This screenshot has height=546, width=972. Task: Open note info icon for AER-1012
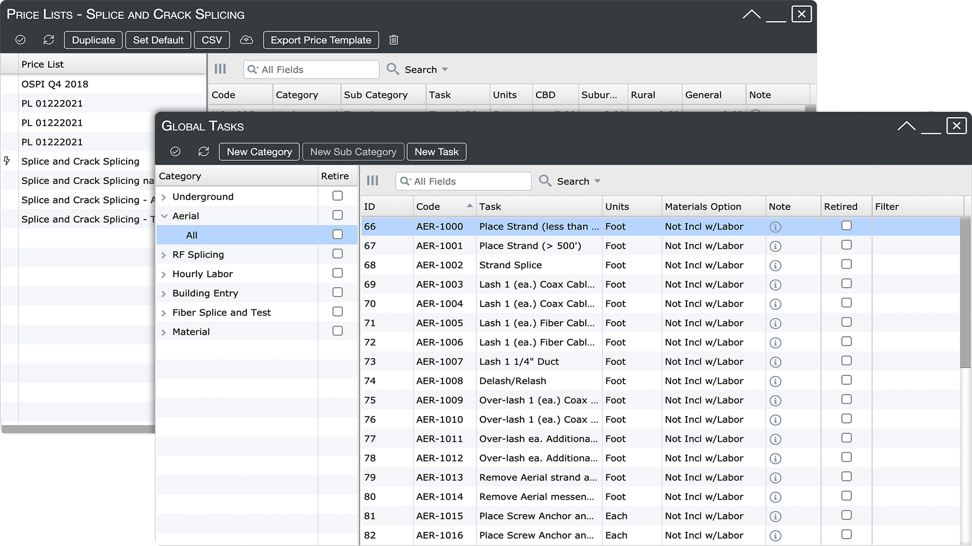(x=775, y=459)
